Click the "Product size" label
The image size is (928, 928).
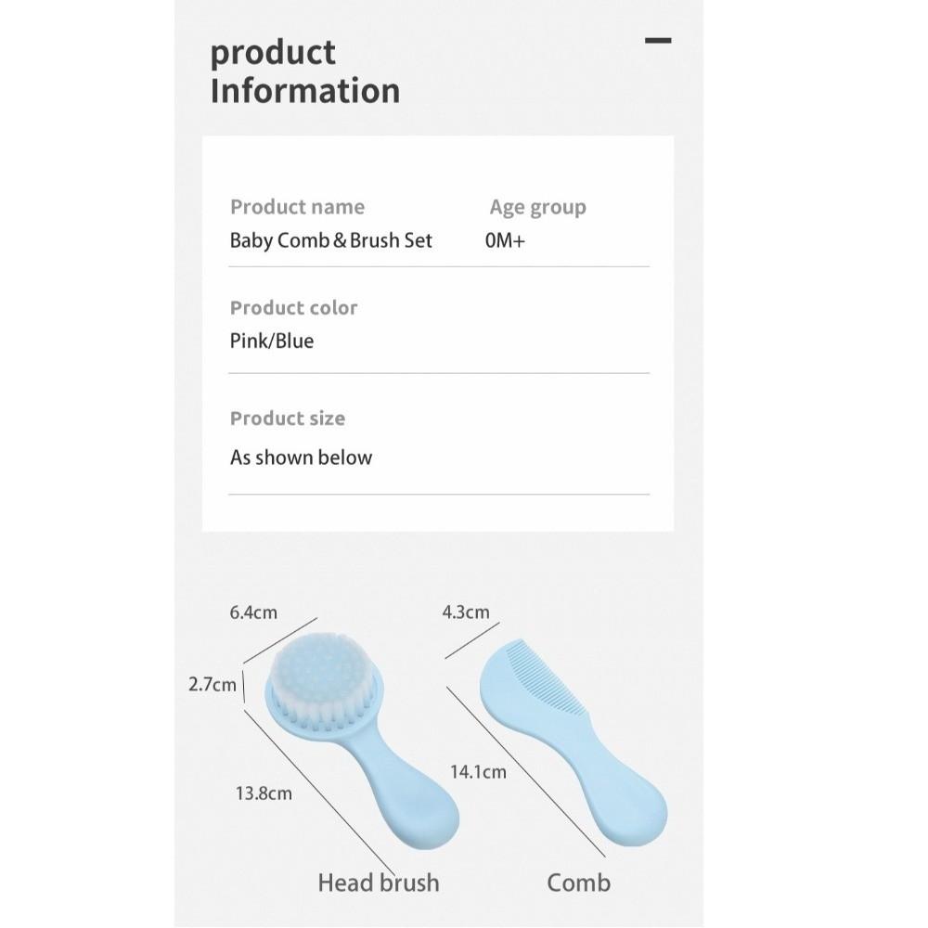tap(287, 419)
